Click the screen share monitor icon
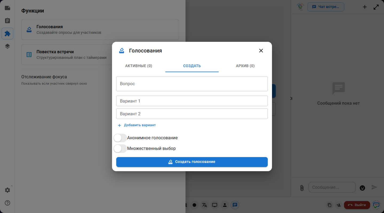384x213 pixels. click(215, 205)
